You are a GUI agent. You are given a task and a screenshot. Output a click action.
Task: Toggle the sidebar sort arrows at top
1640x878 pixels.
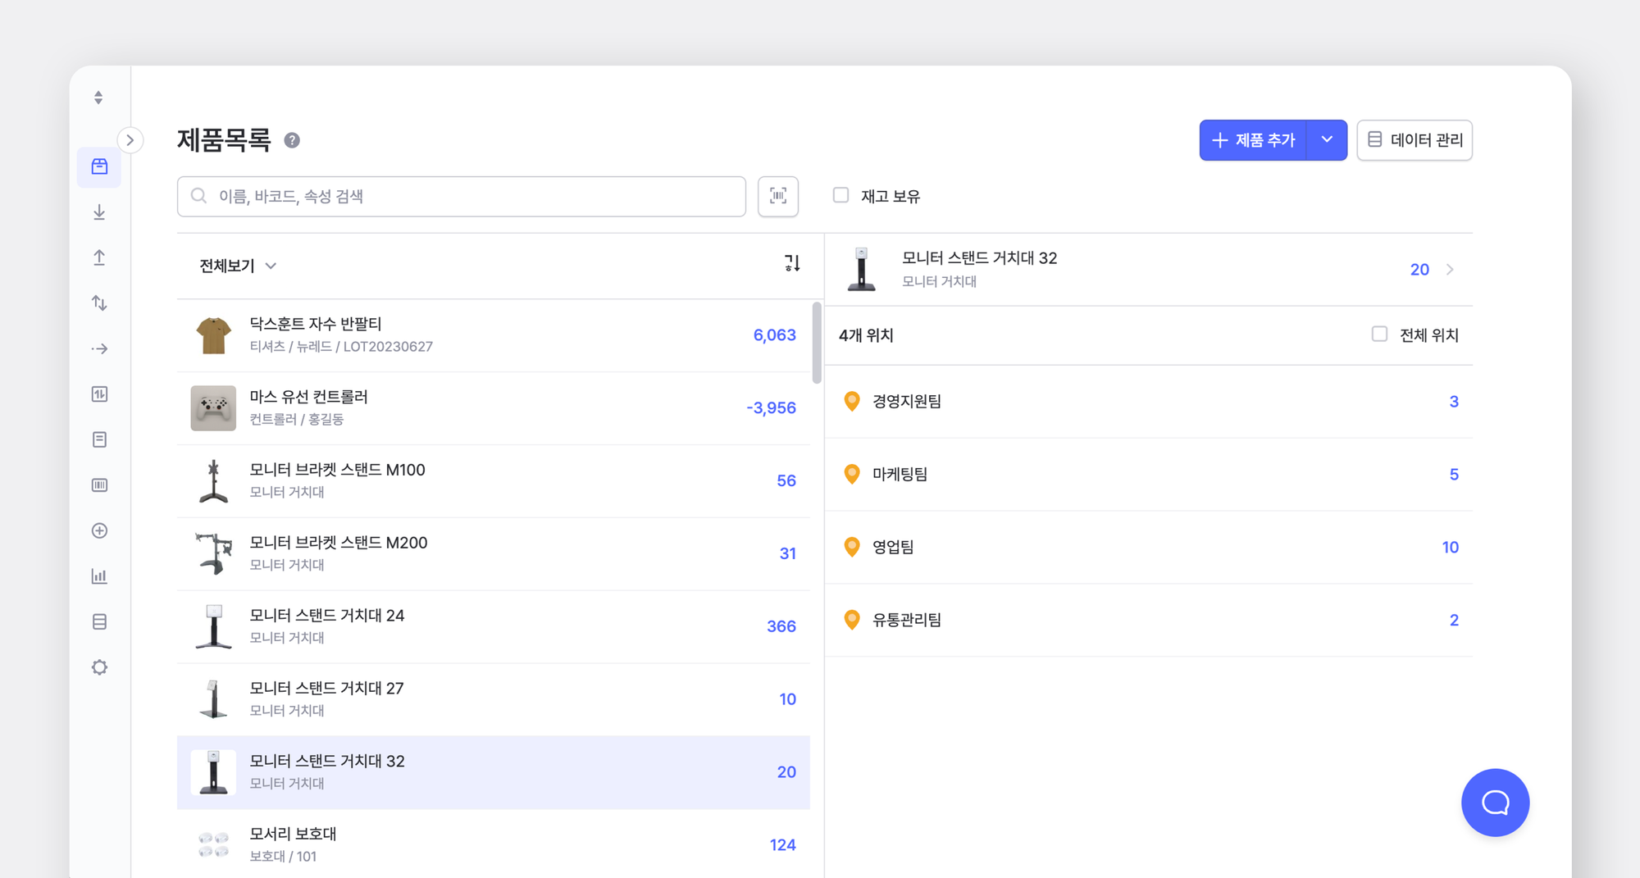98,97
